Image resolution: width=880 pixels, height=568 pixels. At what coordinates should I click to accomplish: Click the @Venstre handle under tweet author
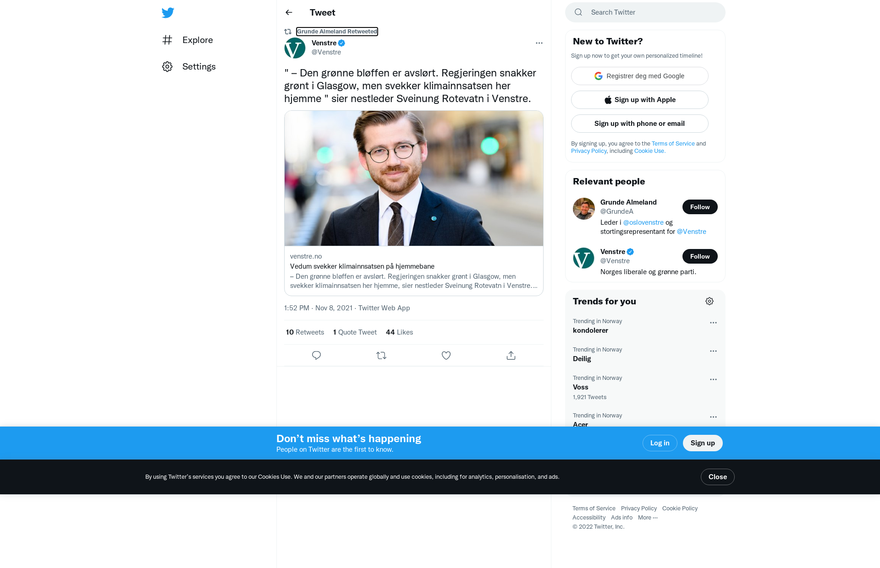click(x=326, y=52)
